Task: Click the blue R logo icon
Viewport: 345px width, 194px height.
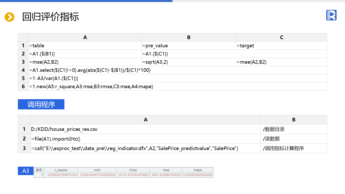Action: pos(331,15)
